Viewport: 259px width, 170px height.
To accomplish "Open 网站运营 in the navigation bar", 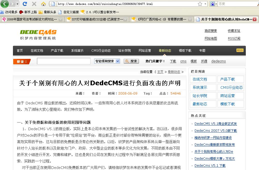I will pos(145,50).
